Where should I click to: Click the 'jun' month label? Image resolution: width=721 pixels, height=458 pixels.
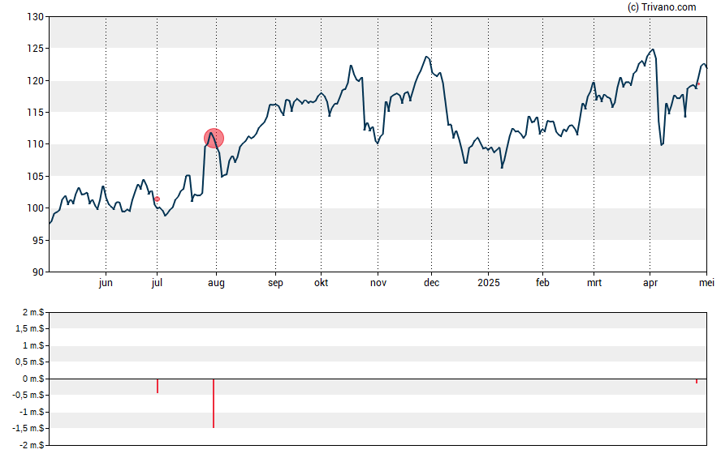tap(106, 283)
